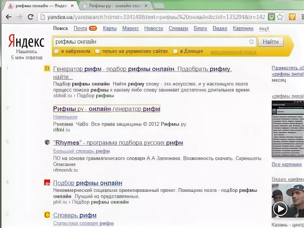This screenshot has width=304, height=228.
Task: Open Карты in top navigation
Action: click(110, 28)
